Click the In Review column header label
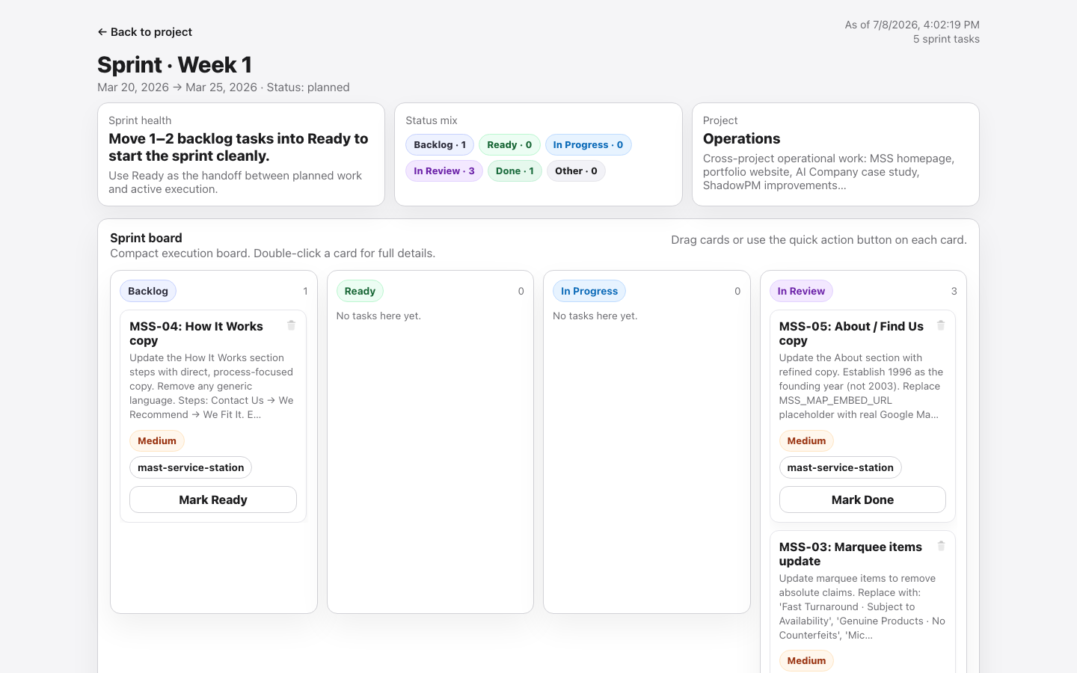1077x673 pixels. coord(801,291)
